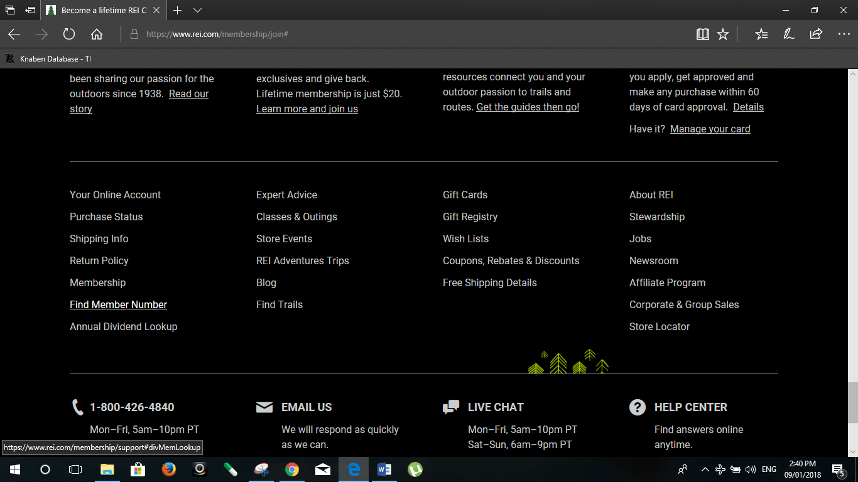Open Find Trails link

click(x=279, y=304)
